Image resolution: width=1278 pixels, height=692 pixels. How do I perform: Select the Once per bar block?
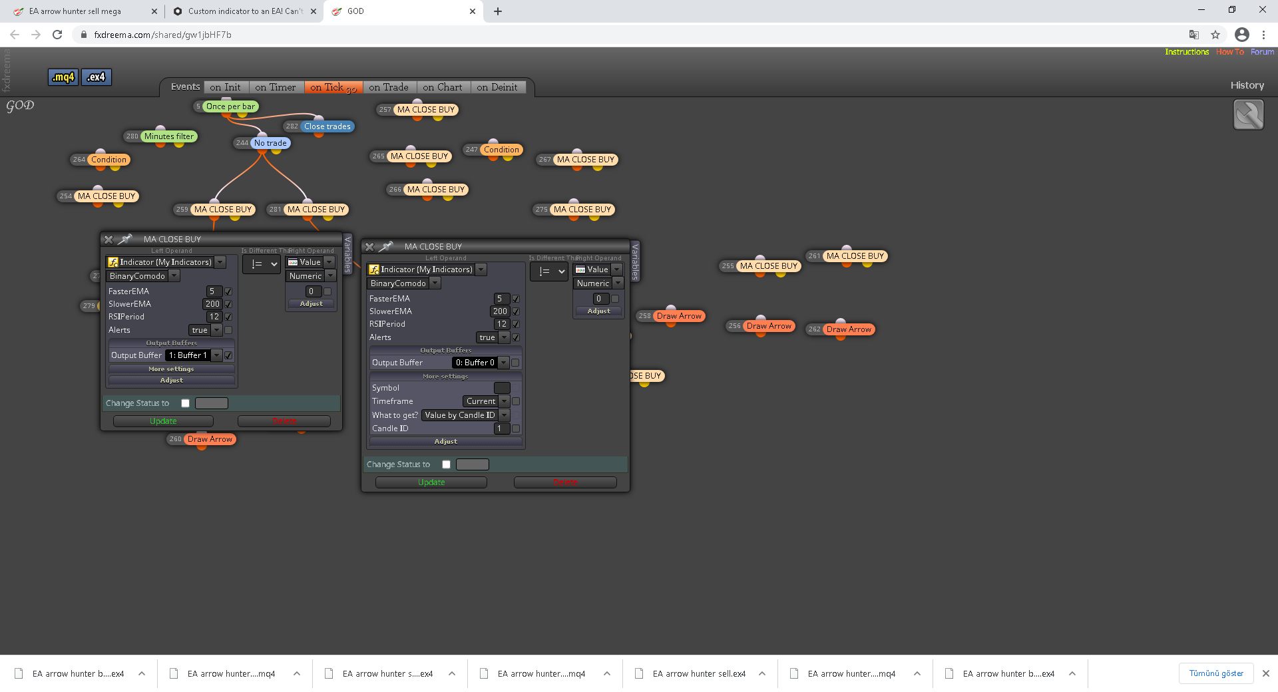coord(230,106)
